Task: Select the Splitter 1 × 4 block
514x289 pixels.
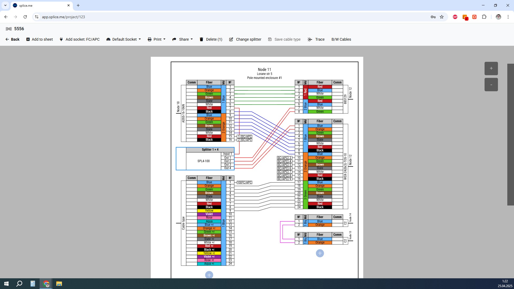Action: pyautogui.click(x=205, y=159)
